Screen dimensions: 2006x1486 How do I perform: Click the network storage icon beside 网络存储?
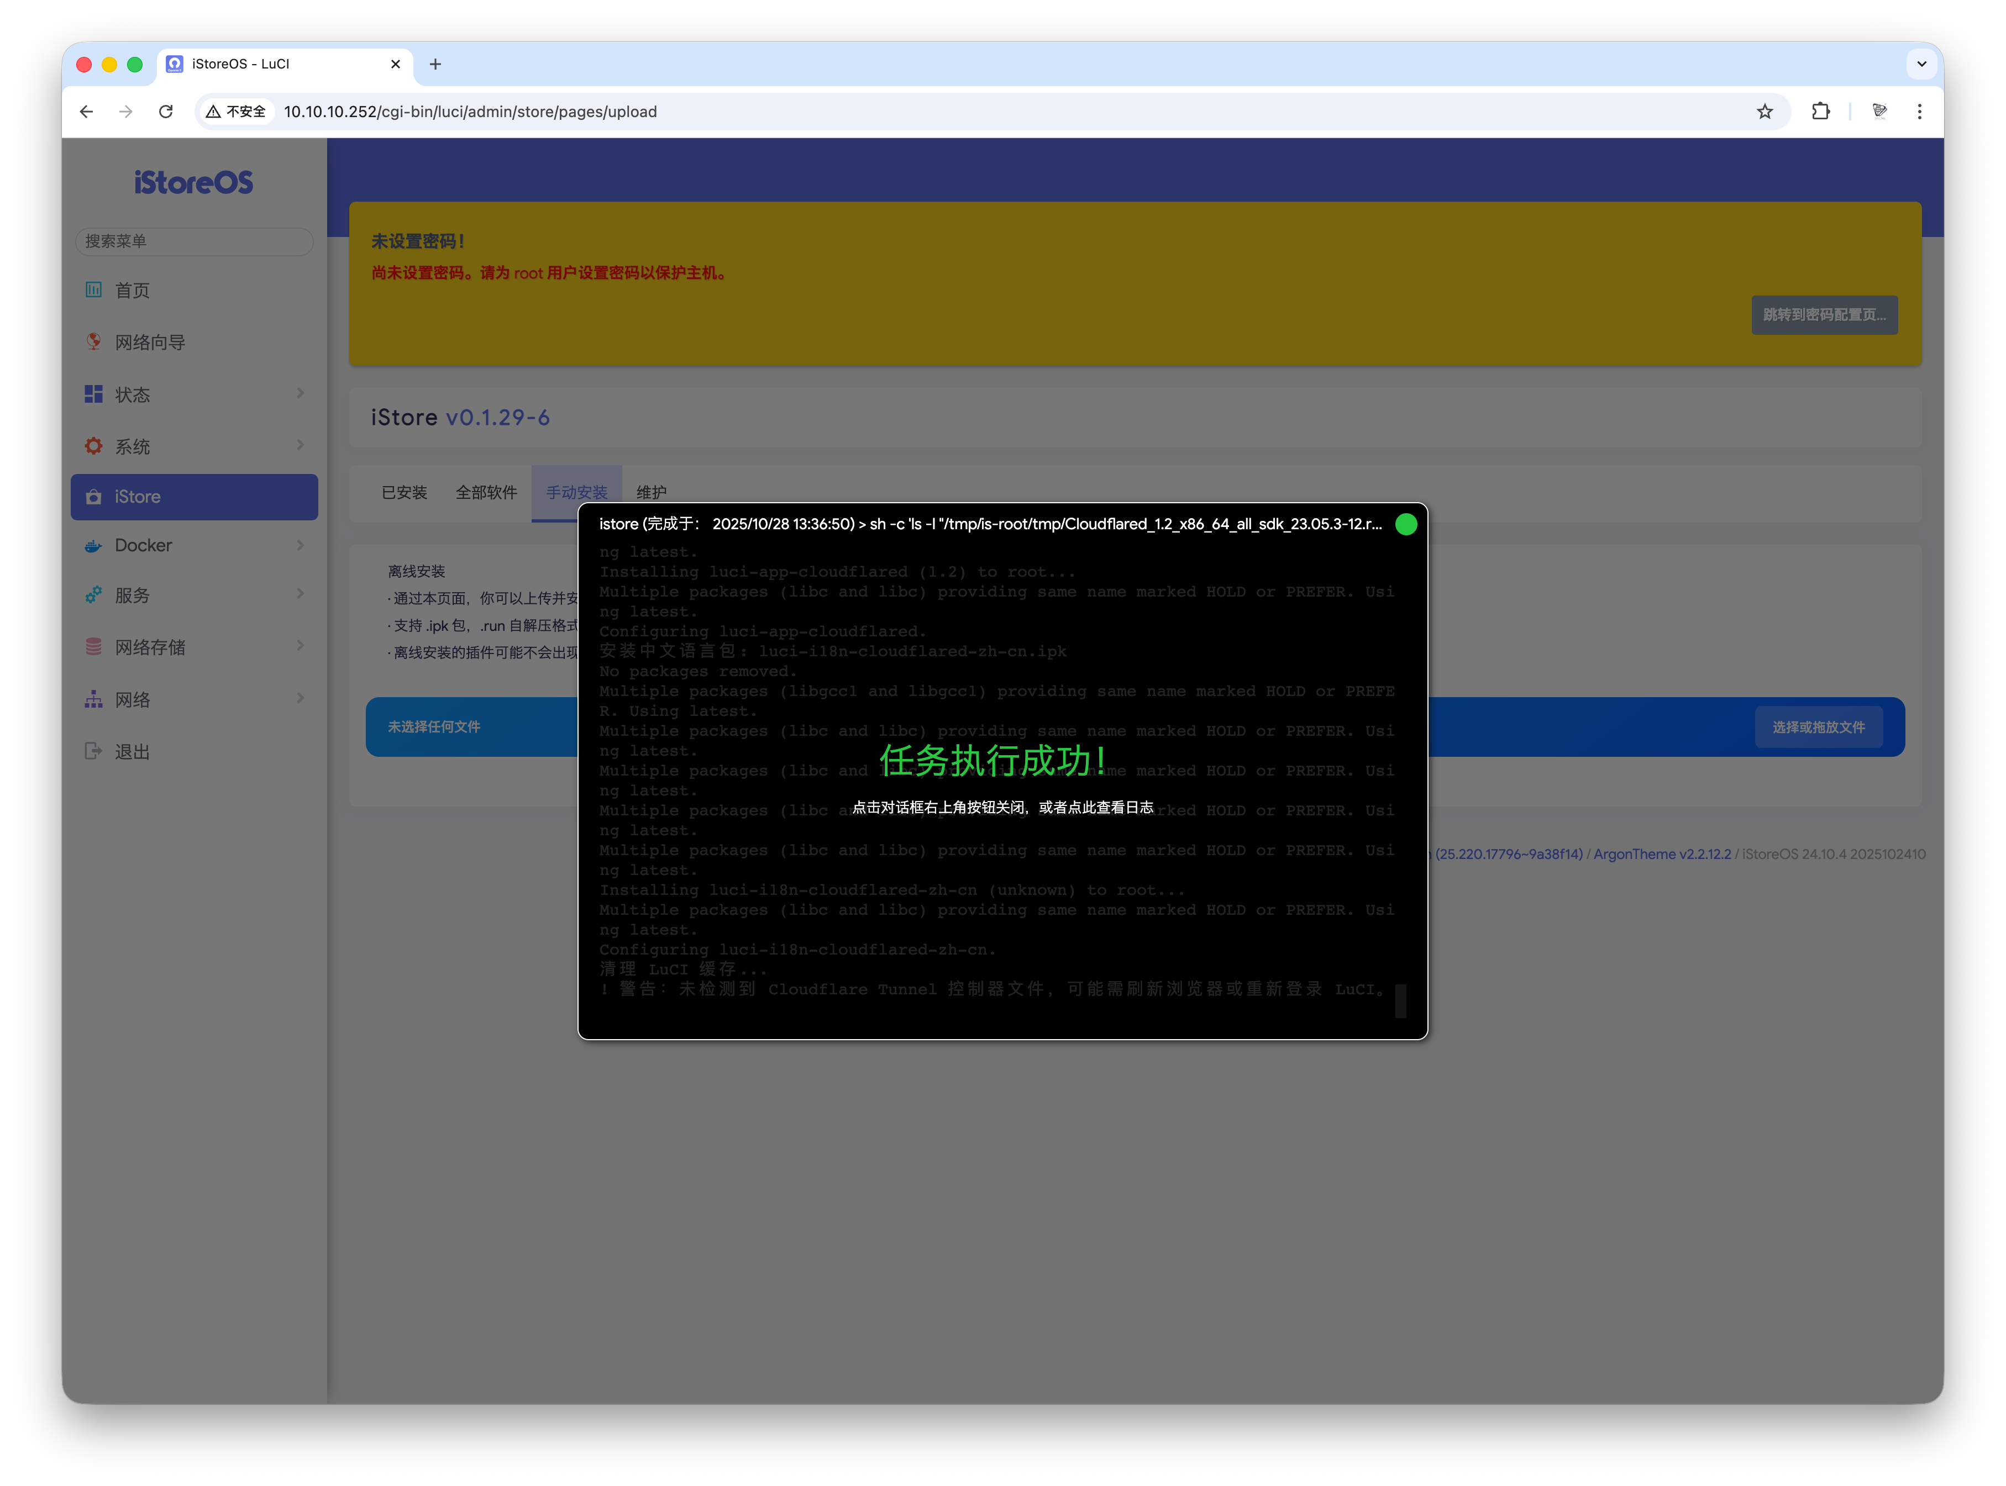pyautogui.click(x=93, y=647)
